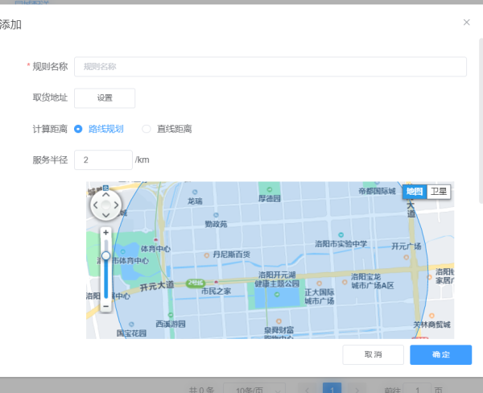The width and height of the screenshot is (483, 393).
Task: Switch to the 卫星 satellite view
Action: click(439, 192)
